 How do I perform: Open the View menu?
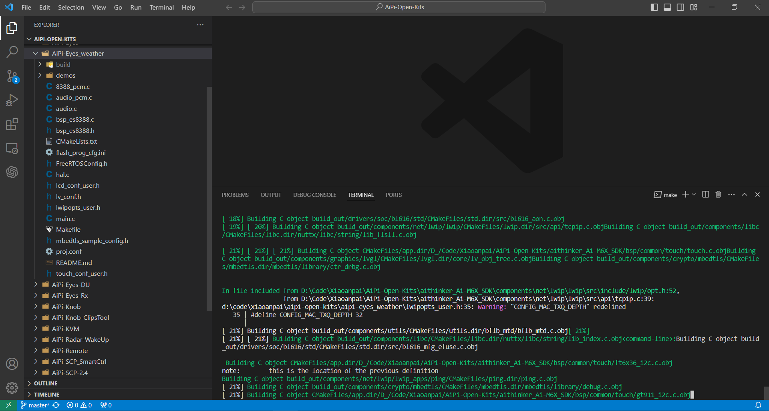click(x=99, y=7)
